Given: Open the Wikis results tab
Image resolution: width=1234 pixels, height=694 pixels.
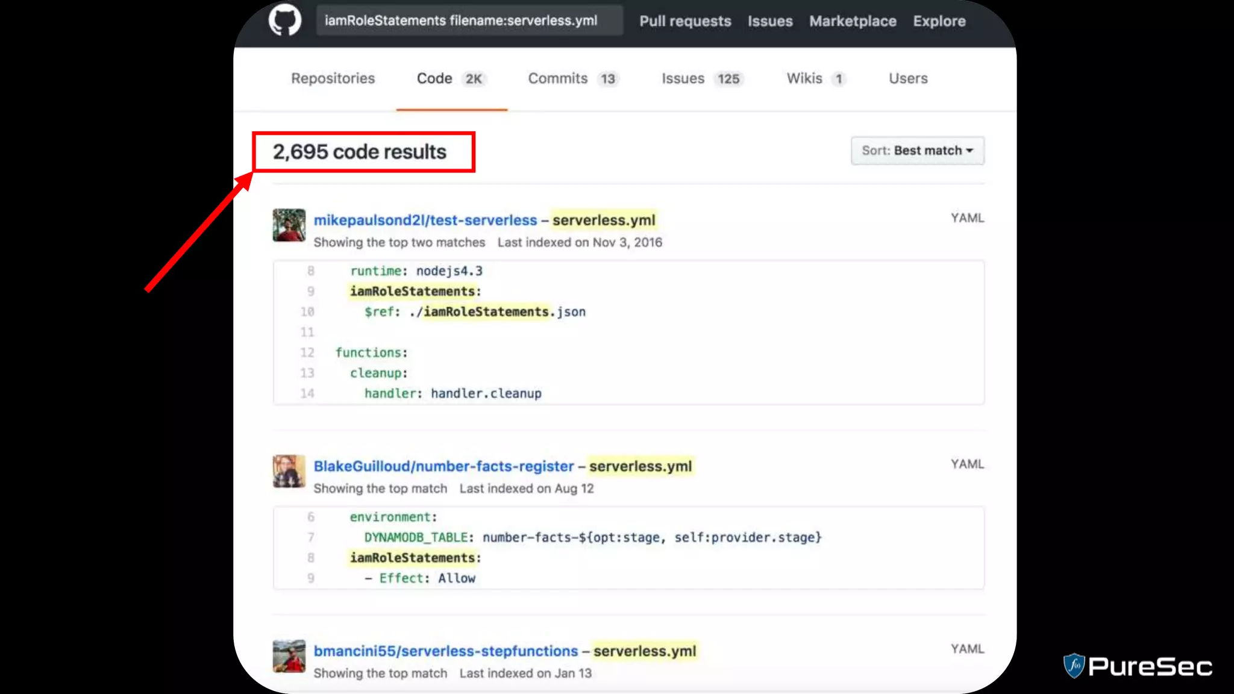Looking at the screenshot, I should pos(816,79).
